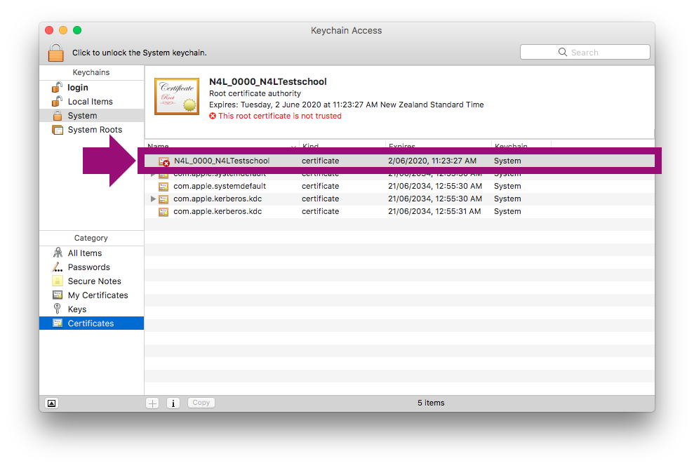Open the All Items category
Screen dimensions: 694x468
coord(84,253)
